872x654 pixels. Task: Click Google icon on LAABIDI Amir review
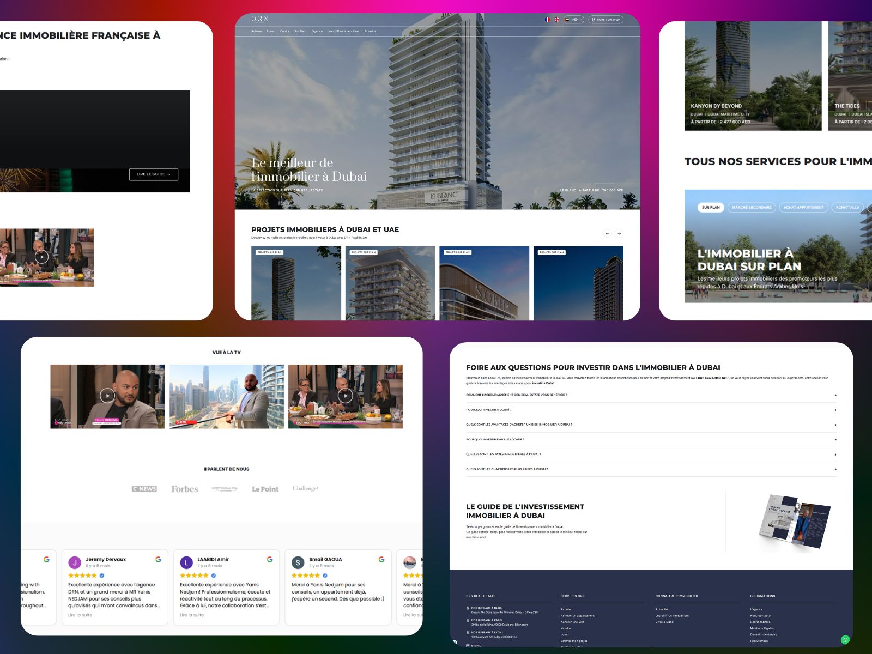point(270,559)
